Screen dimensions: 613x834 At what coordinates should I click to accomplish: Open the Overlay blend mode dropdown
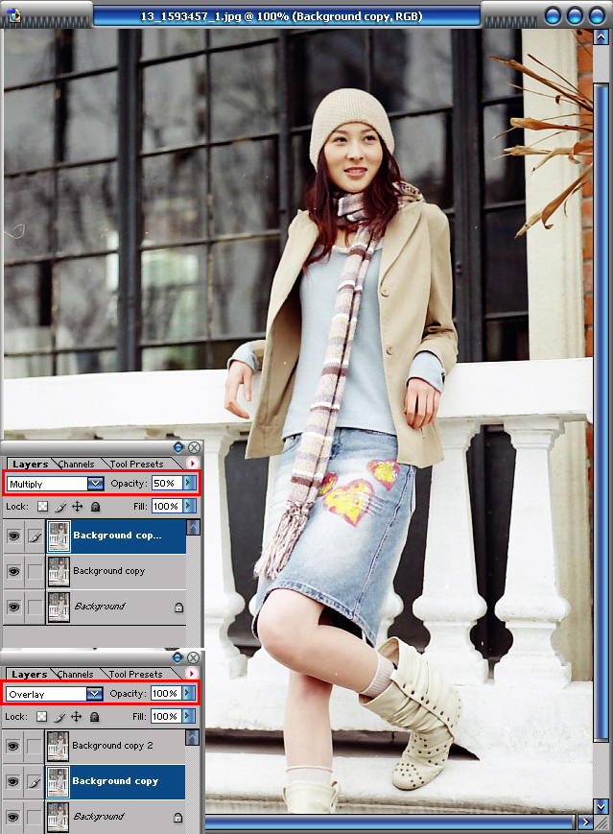[94, 694]
